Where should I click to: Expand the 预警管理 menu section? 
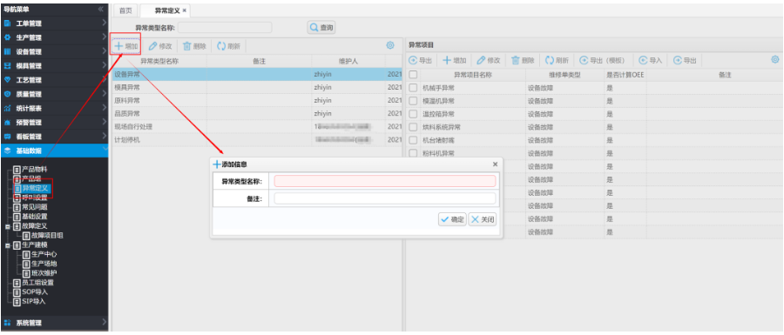(54, 122)
